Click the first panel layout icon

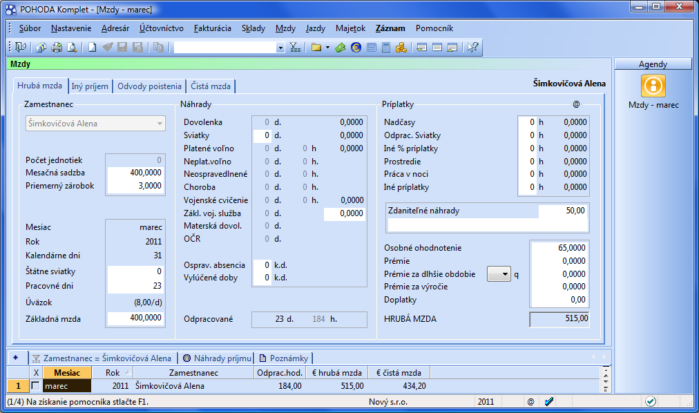pyautogui.click(x=422, y=47)
